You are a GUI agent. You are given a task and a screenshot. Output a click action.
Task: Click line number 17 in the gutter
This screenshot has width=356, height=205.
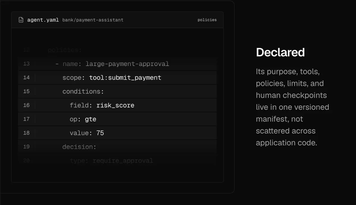click(x=26, y=119)
